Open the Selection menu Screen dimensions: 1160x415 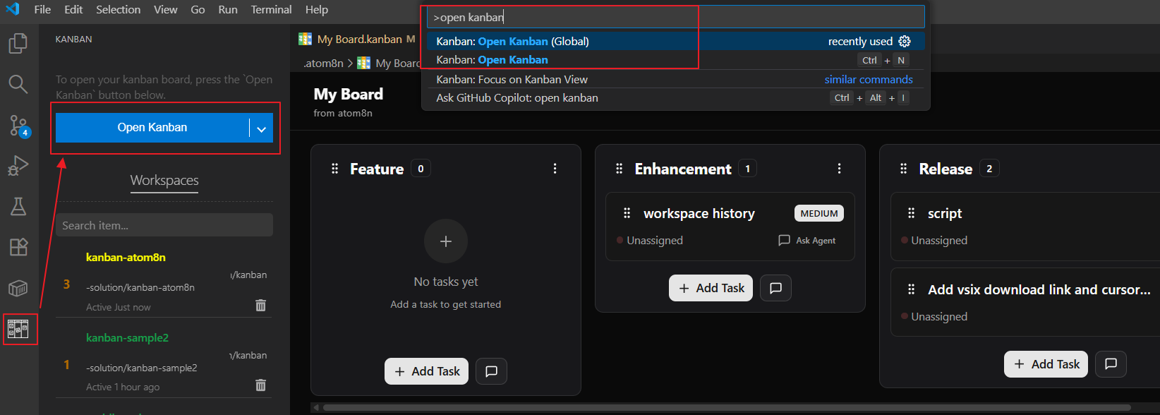[x=118, y=10]
